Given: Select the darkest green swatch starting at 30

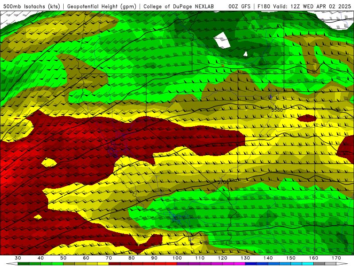Looking at the screenshot, I should click(x=23, y=264).
